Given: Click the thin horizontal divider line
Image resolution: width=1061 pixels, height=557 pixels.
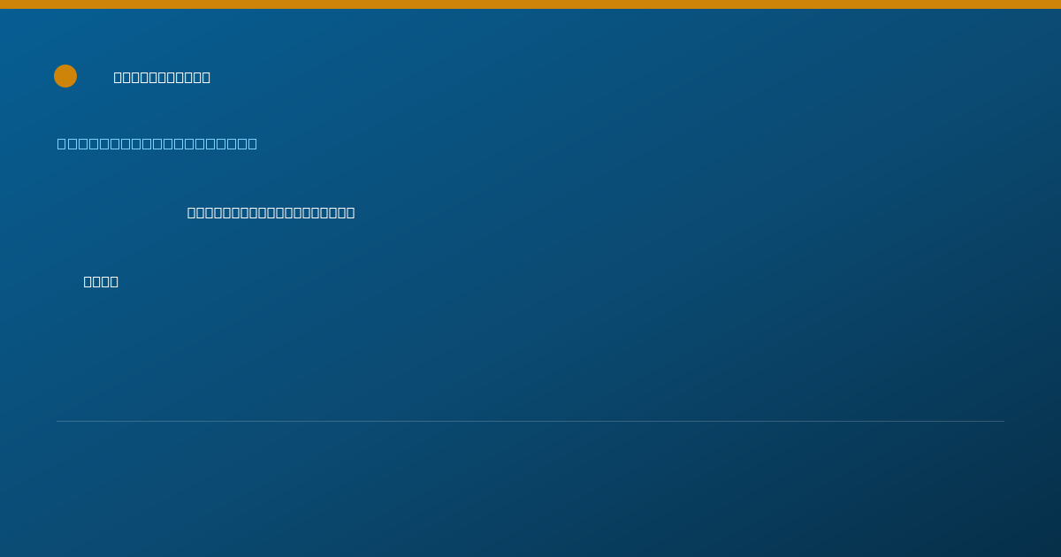Looking at the screenshot, I should click(530, 421).
